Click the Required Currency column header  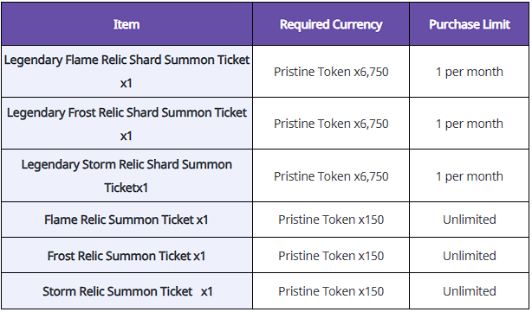point(331,24)
